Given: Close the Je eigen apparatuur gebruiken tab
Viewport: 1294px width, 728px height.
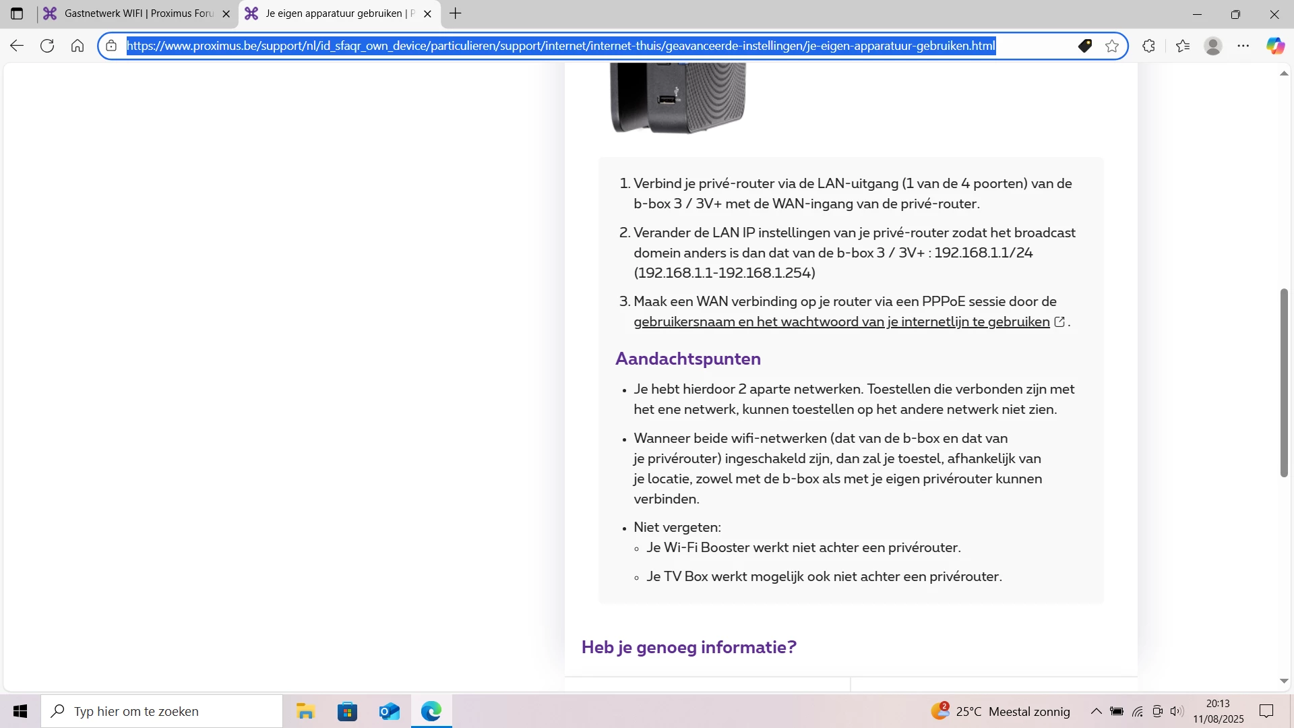Looking at the screenshot, I should point(427,13).
